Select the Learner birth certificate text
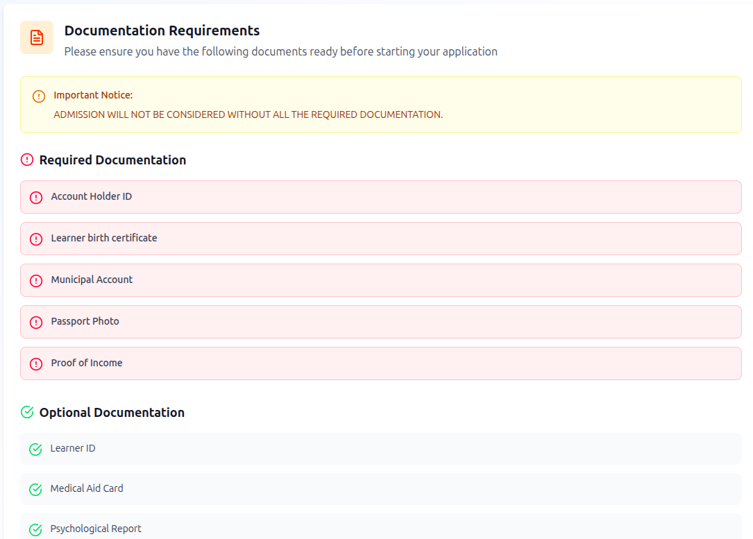Screen dimensions: 753x539 click(x=104, y=238)
